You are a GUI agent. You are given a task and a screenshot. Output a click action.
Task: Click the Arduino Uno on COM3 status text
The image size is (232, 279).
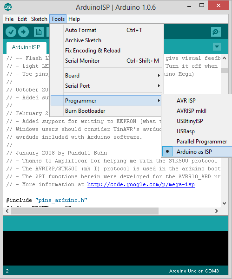tap(194, 271)
